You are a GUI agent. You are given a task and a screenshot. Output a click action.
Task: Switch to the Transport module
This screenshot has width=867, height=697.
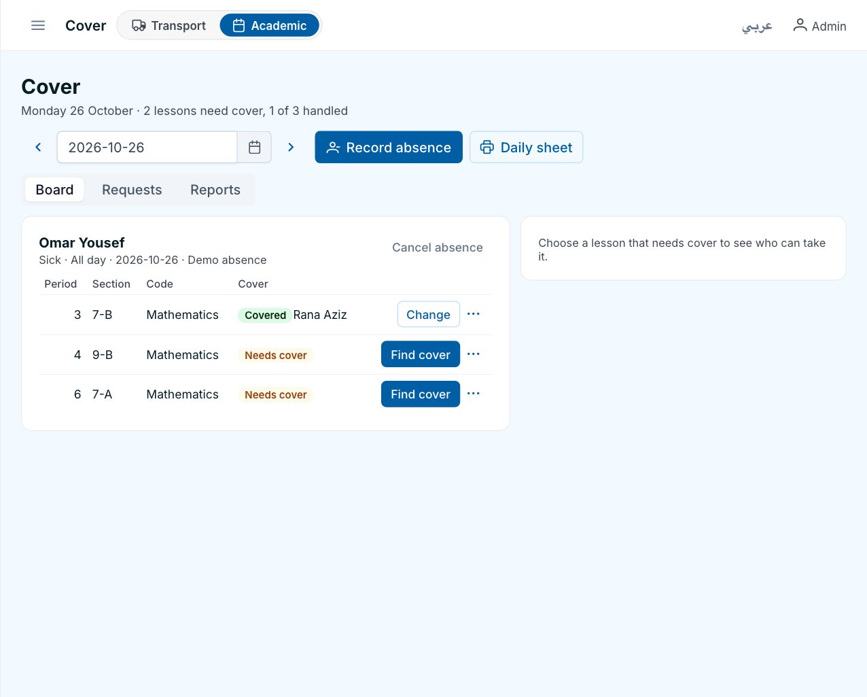click(169, 26)
